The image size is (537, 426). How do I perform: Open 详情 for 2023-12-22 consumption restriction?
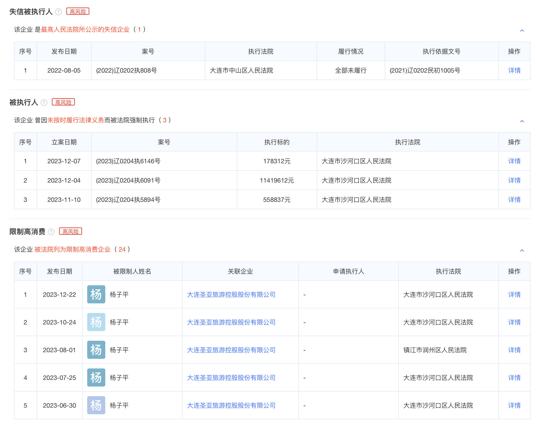tap(514, 295)
